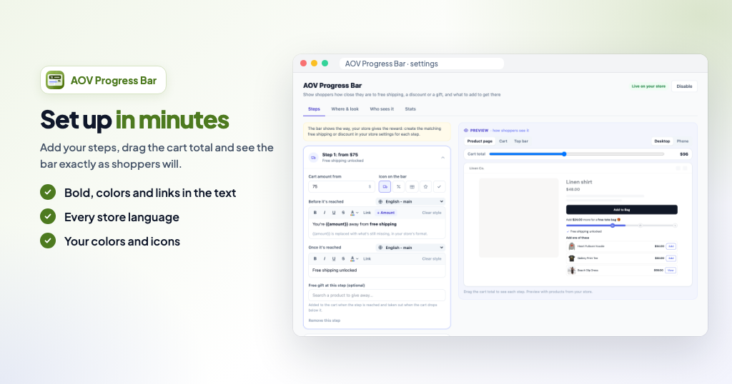Click the Remove this step link
The height and width of the screenshot is (384, 732).
tap(325, 320)
